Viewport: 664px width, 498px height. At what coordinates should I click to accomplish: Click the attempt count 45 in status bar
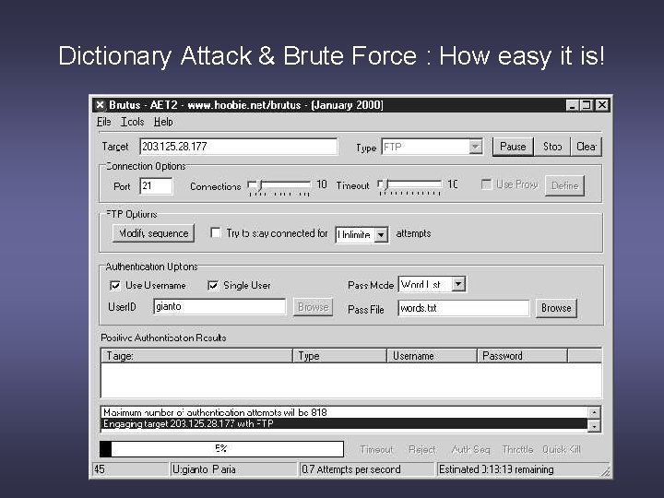tap(130, 469)
